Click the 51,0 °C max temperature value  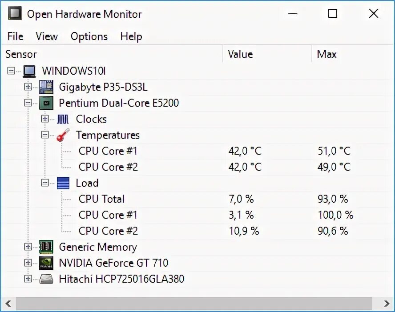pos(334,151)
